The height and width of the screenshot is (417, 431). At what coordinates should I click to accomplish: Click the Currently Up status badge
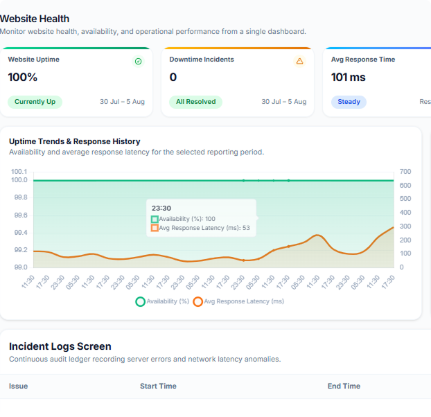pyautogui.click(x=35, y=102)
